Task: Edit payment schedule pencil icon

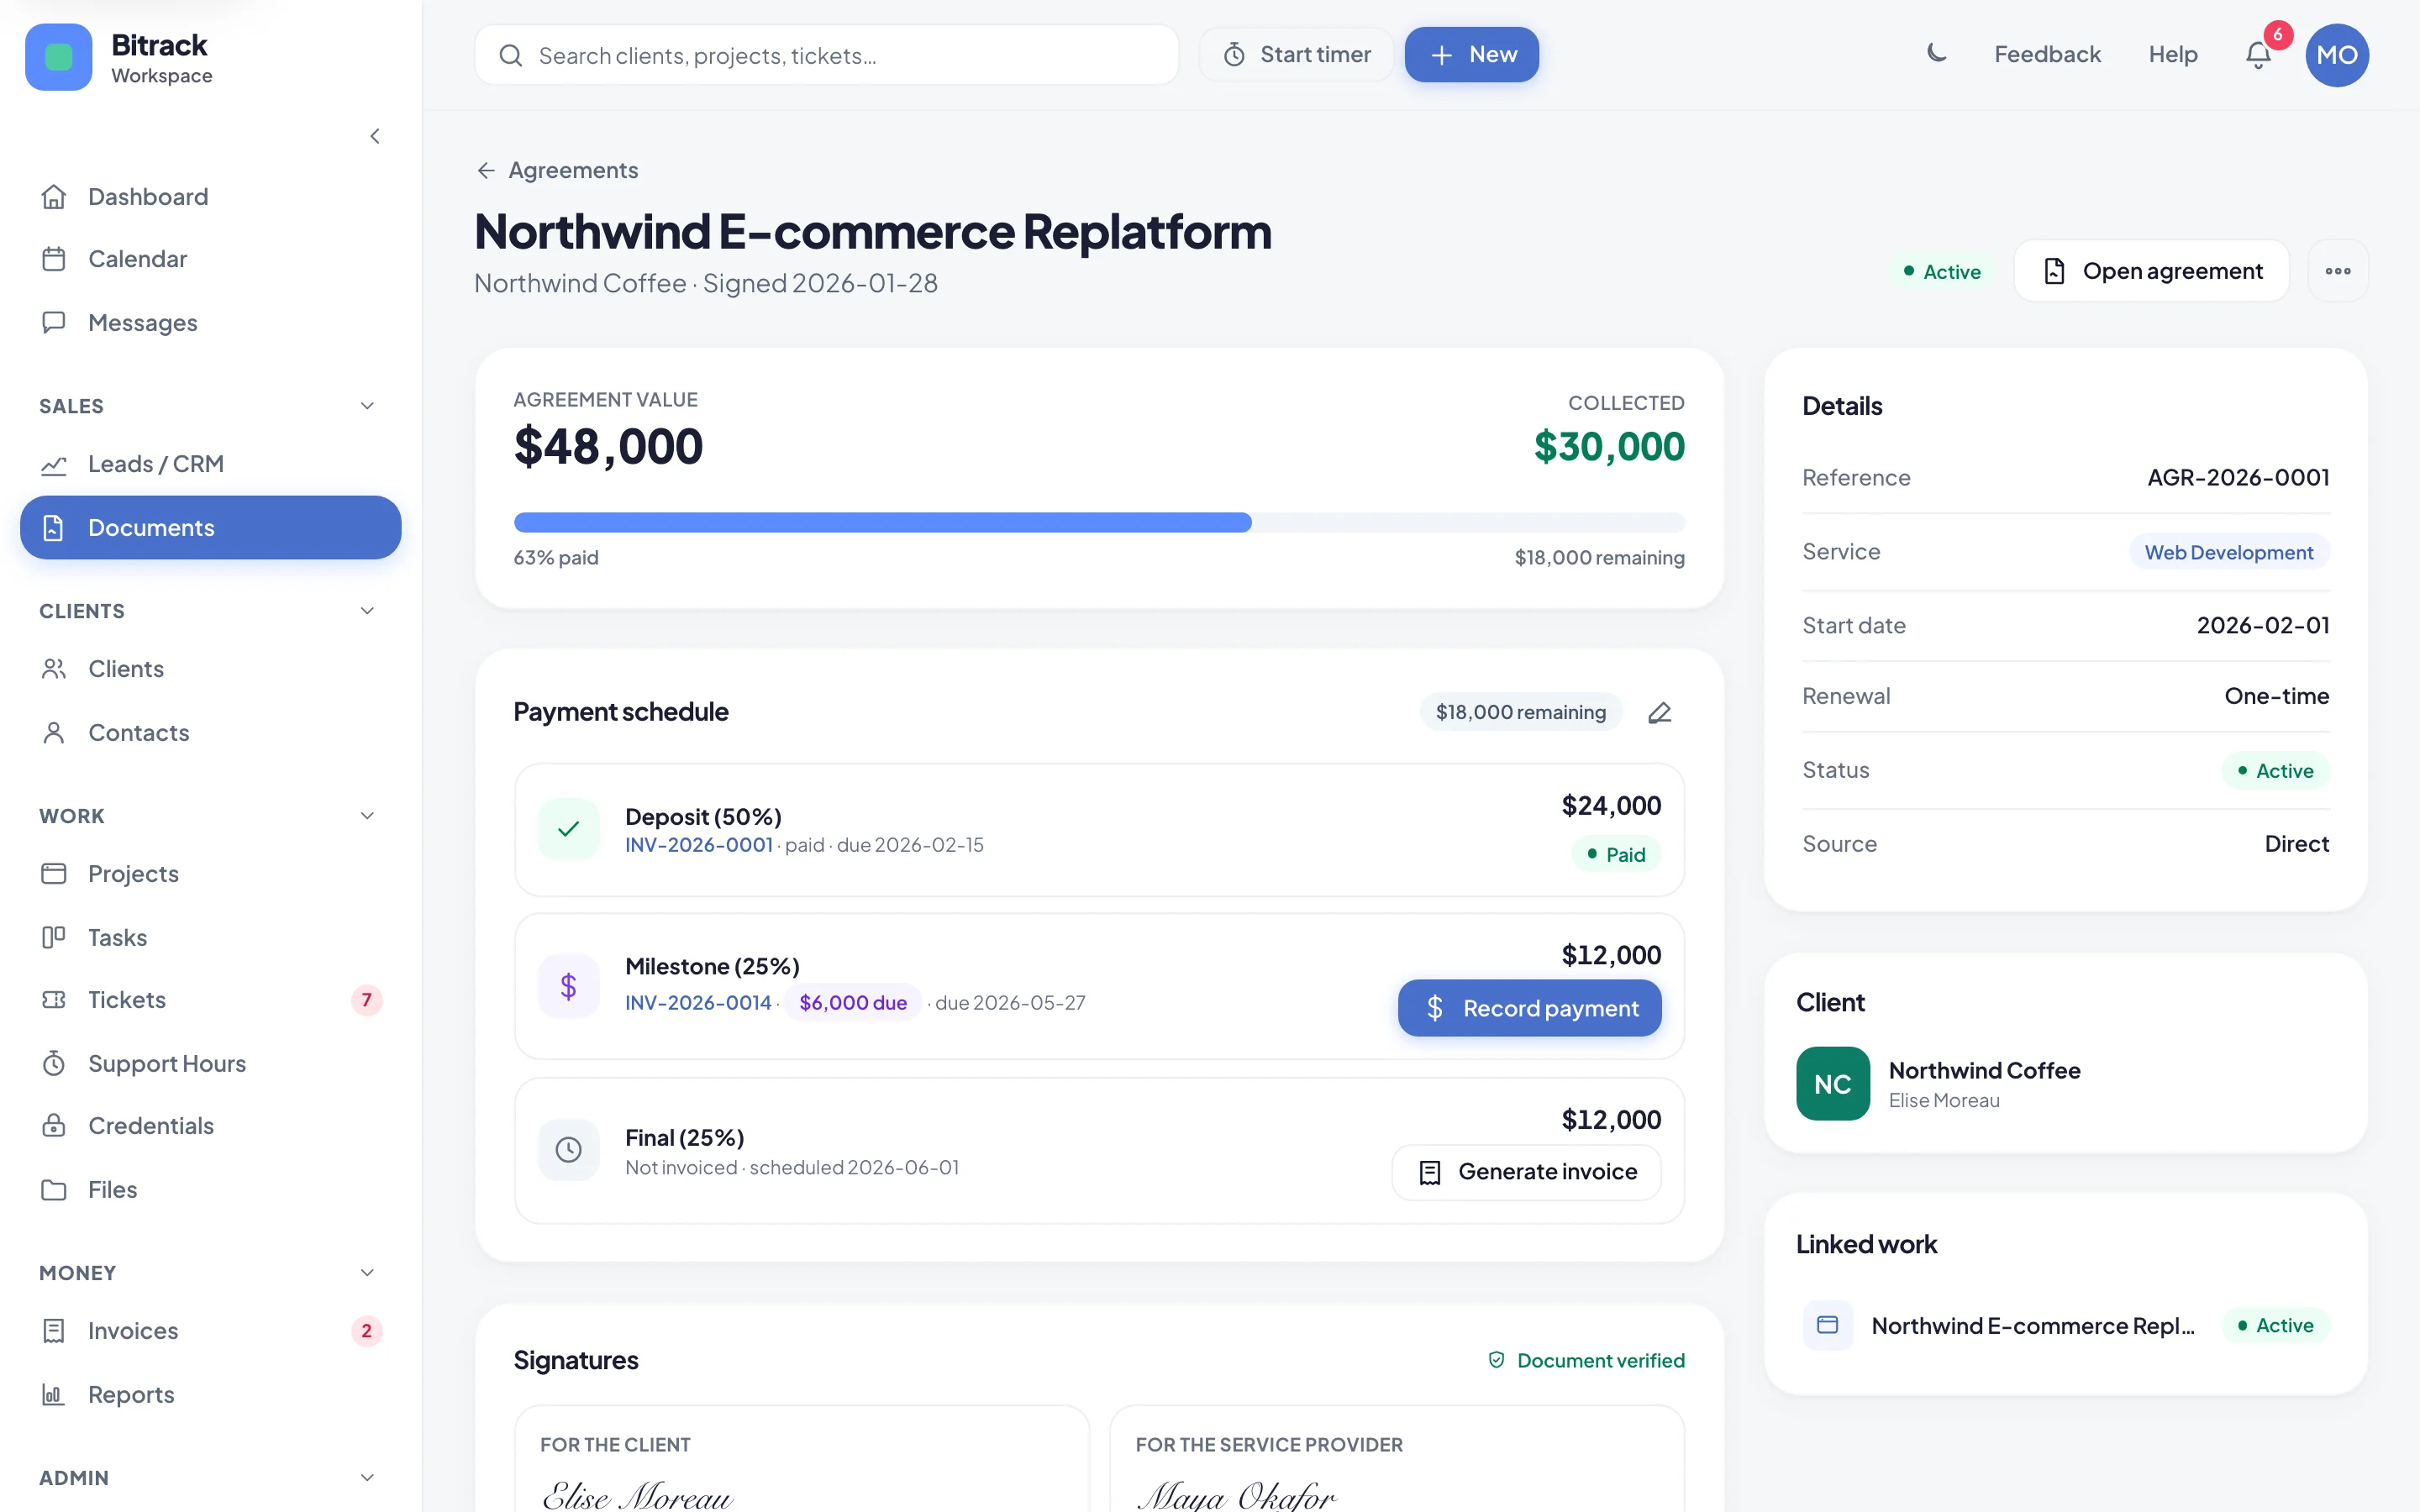Action: tap(1659, 712)
